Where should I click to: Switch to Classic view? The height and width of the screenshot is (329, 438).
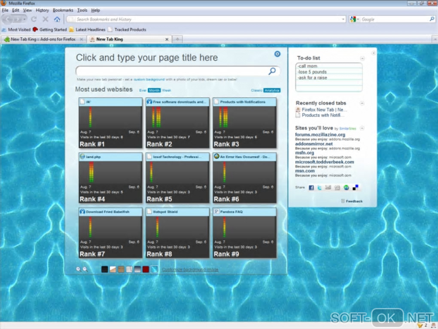click(256, 91)
